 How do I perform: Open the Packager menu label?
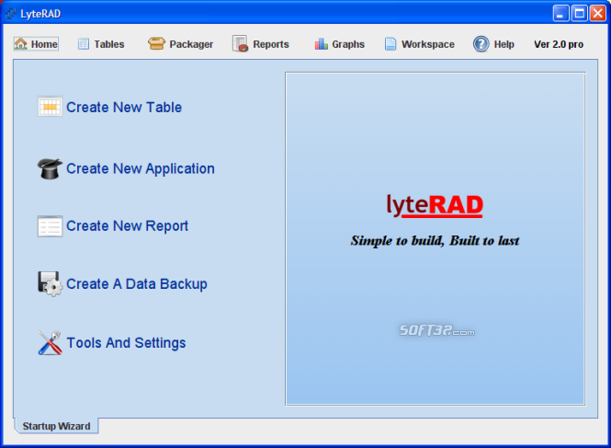pos(191,44)
